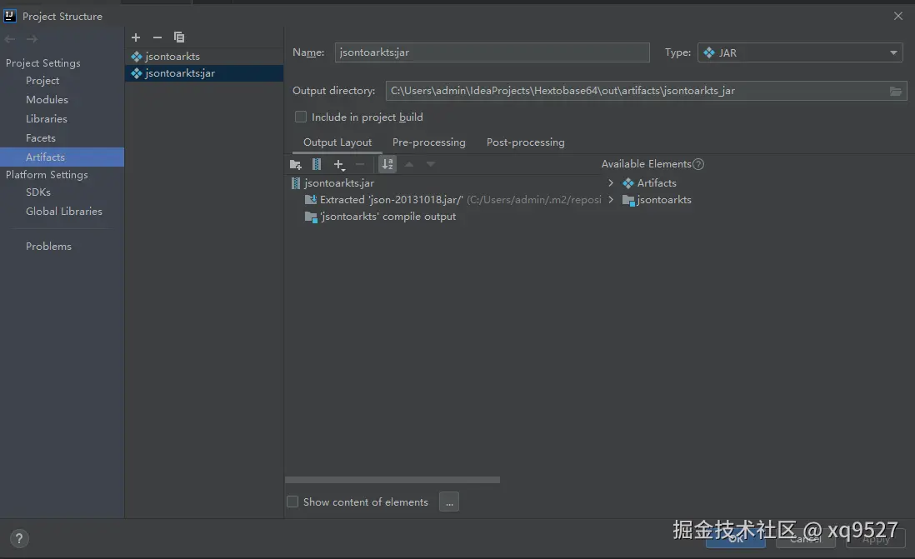Expand Artifacts in Available Elements
This screenshot has height=559, width=915.
(611, 183)
